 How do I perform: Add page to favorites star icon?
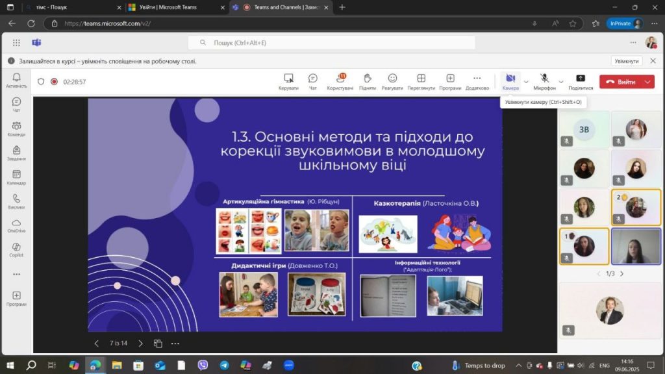pyautogui.click(x=573, y=23)
